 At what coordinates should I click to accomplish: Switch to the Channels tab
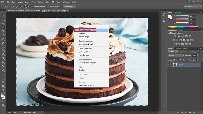[x=178, y=48]
